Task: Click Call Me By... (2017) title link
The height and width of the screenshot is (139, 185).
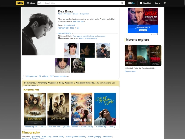Action: (x=106, y=127)
